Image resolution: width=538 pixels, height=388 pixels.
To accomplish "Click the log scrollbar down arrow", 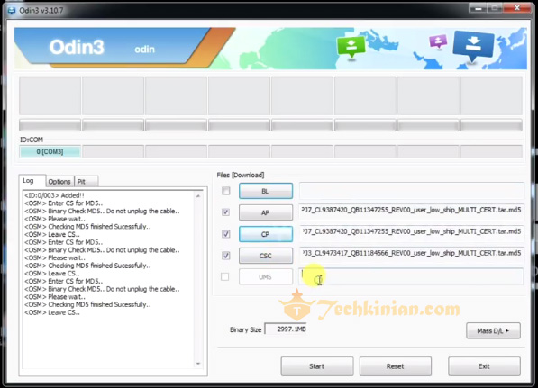I will click(198, 364).
